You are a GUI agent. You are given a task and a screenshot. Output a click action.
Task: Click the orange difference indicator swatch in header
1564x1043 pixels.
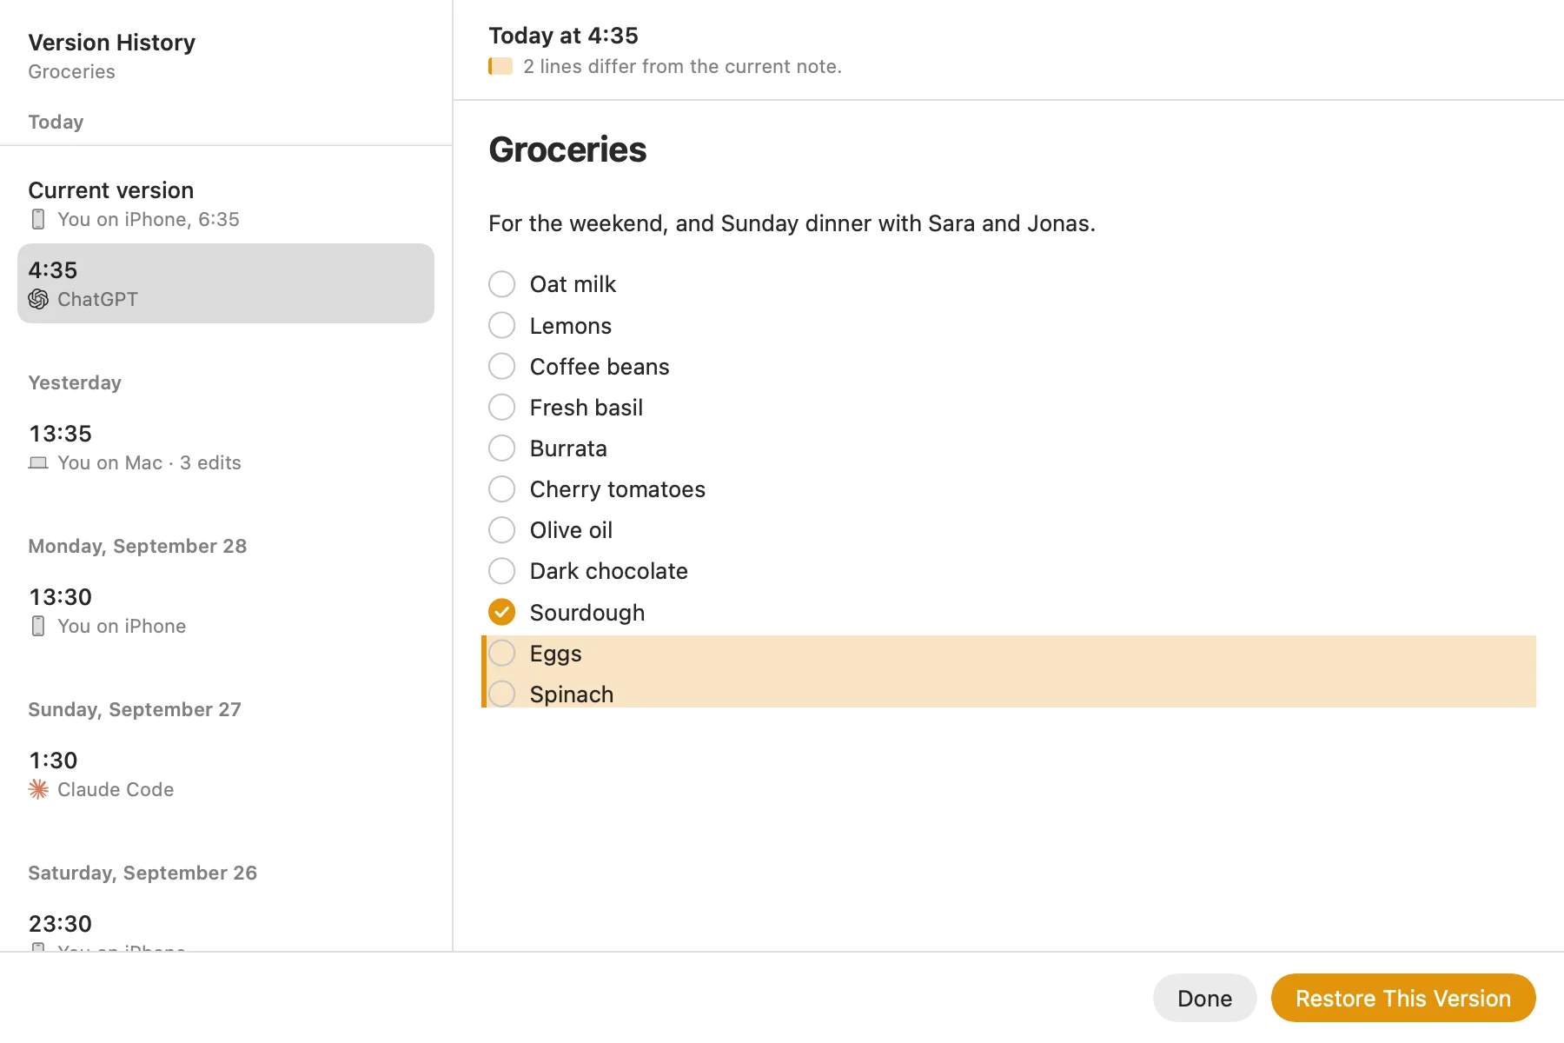click(500, 66)
